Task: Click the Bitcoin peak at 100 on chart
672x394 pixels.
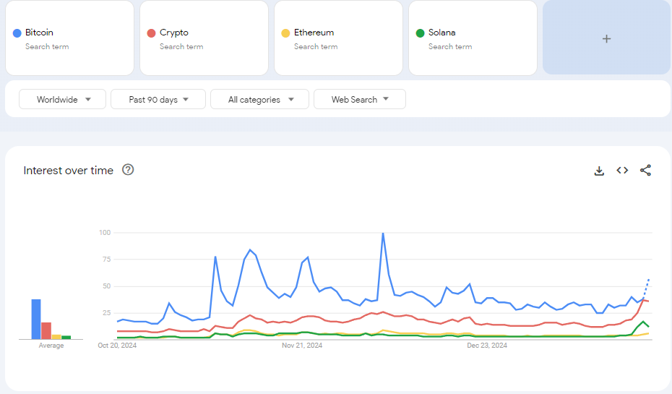Action: (x=383, y=233)
